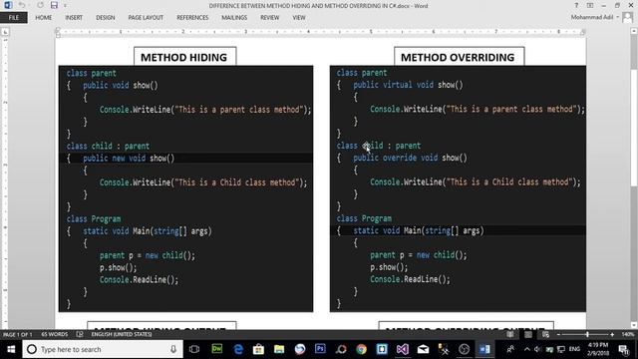Click the Word application icon in title bar
The width and height of the screenshot is (638, 359).
click(8, 5)
